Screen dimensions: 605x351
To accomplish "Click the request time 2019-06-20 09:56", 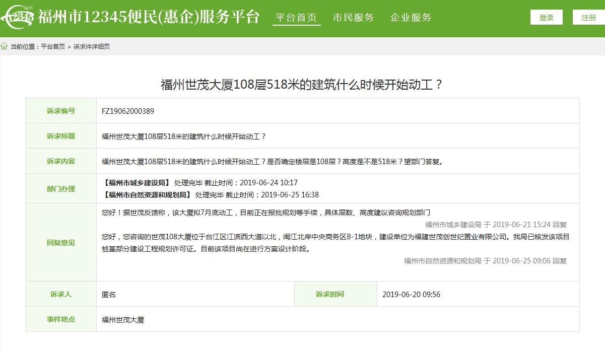I will pyautogui.click(x=412, y=295).
